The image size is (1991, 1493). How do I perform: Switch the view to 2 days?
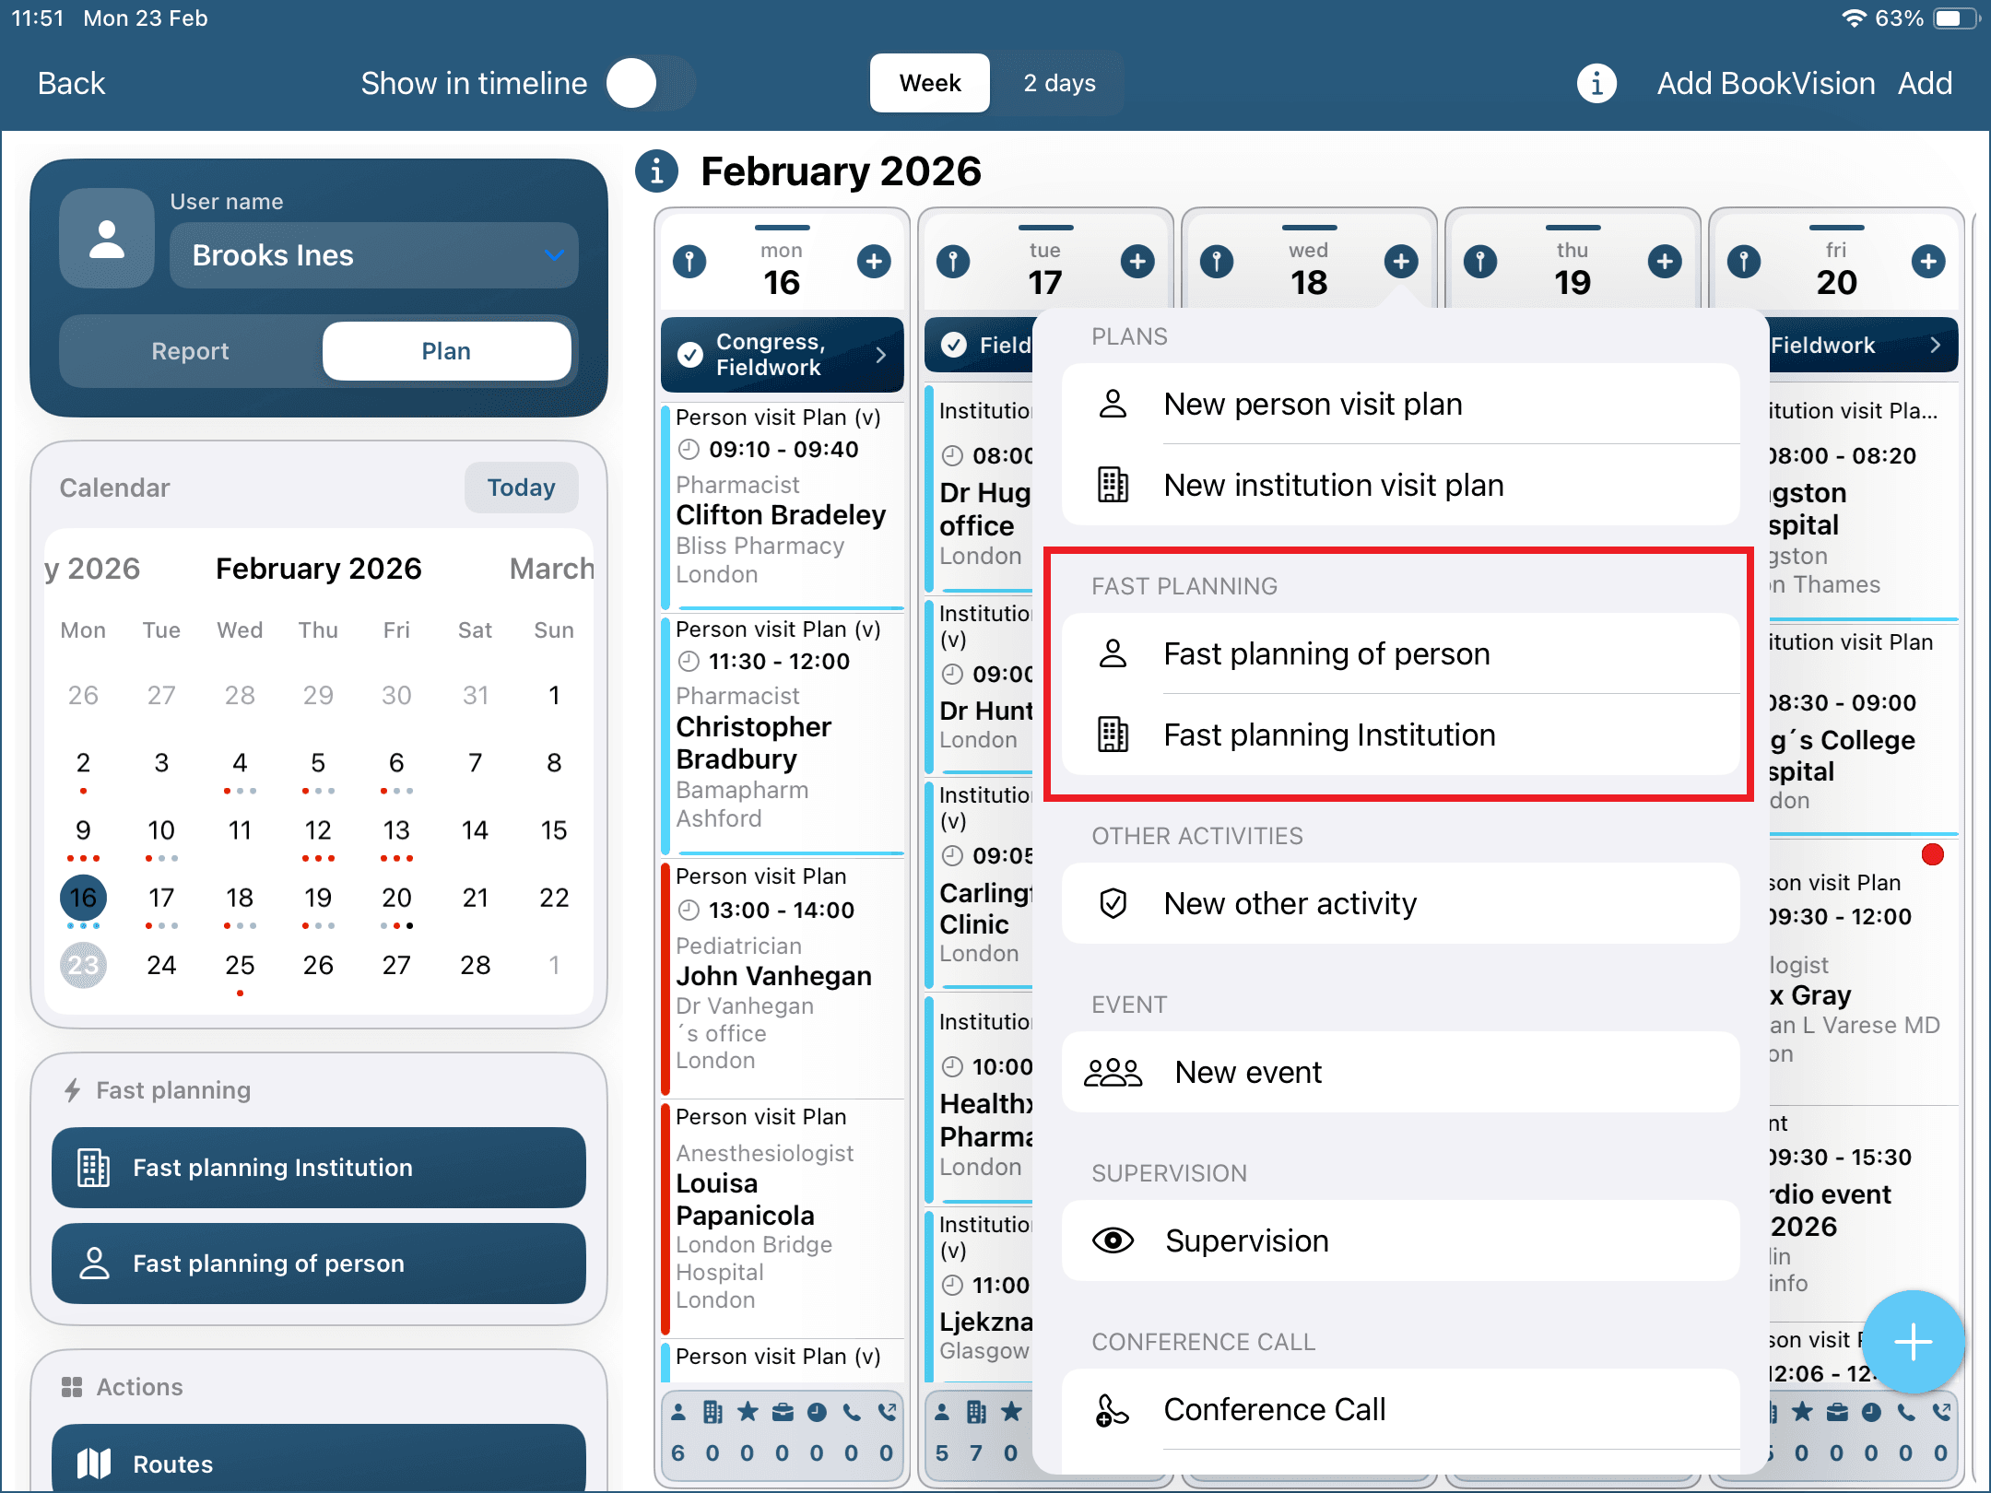pos(1059,84)
